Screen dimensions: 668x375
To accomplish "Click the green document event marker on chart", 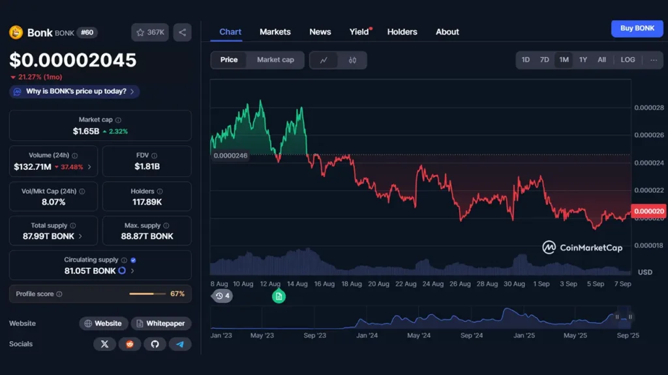I will [279, 296].
